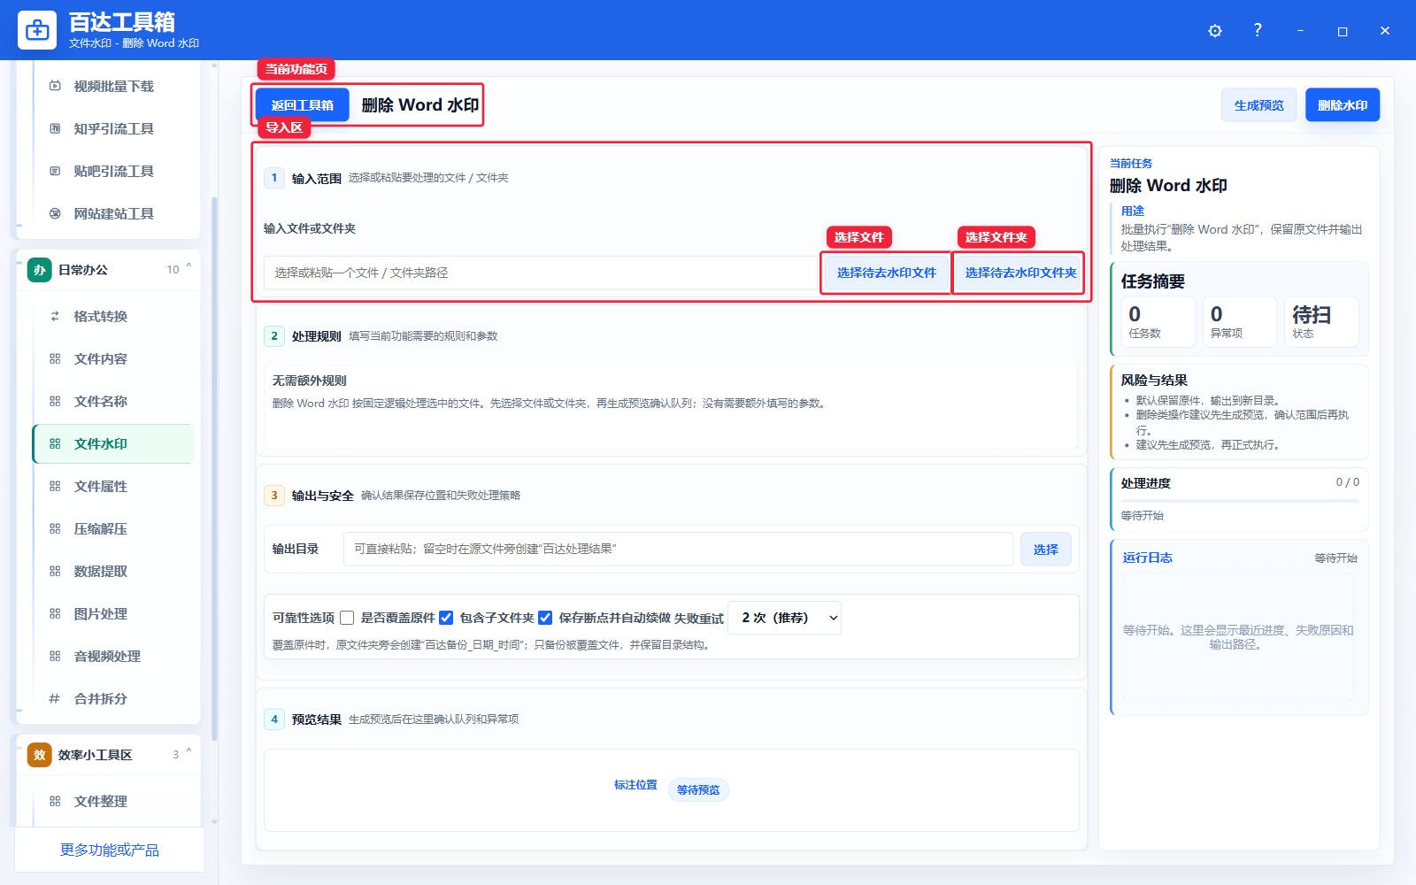Click the grid icon beside 文件整理
Screen dimensions: 1416x885
click(x=55, y=801)
